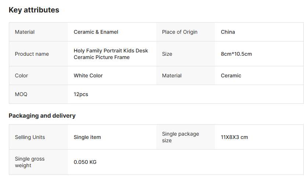This screenshot has width=304, height=180.
Task: Click the Single package size label
Action: pyautogui.click(x=180, y=137)
